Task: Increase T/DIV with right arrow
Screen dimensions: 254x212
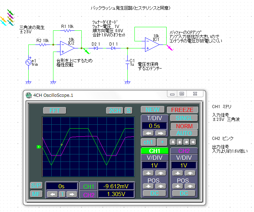Action: coord(161,133)
